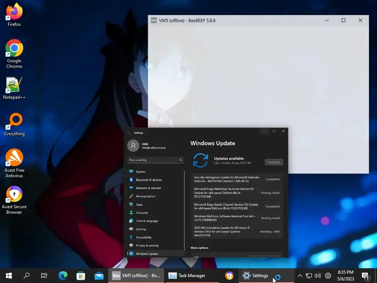Switch to the Task Manager taskbar button
Screen dimensions: 377x283
192,276
